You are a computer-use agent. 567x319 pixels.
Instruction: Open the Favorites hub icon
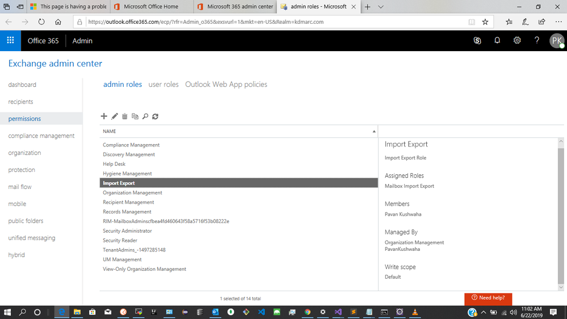pyautogui.click(x=509, y=22)
